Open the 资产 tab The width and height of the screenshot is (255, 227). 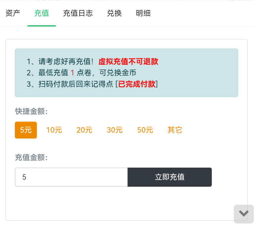coord(13,13)
